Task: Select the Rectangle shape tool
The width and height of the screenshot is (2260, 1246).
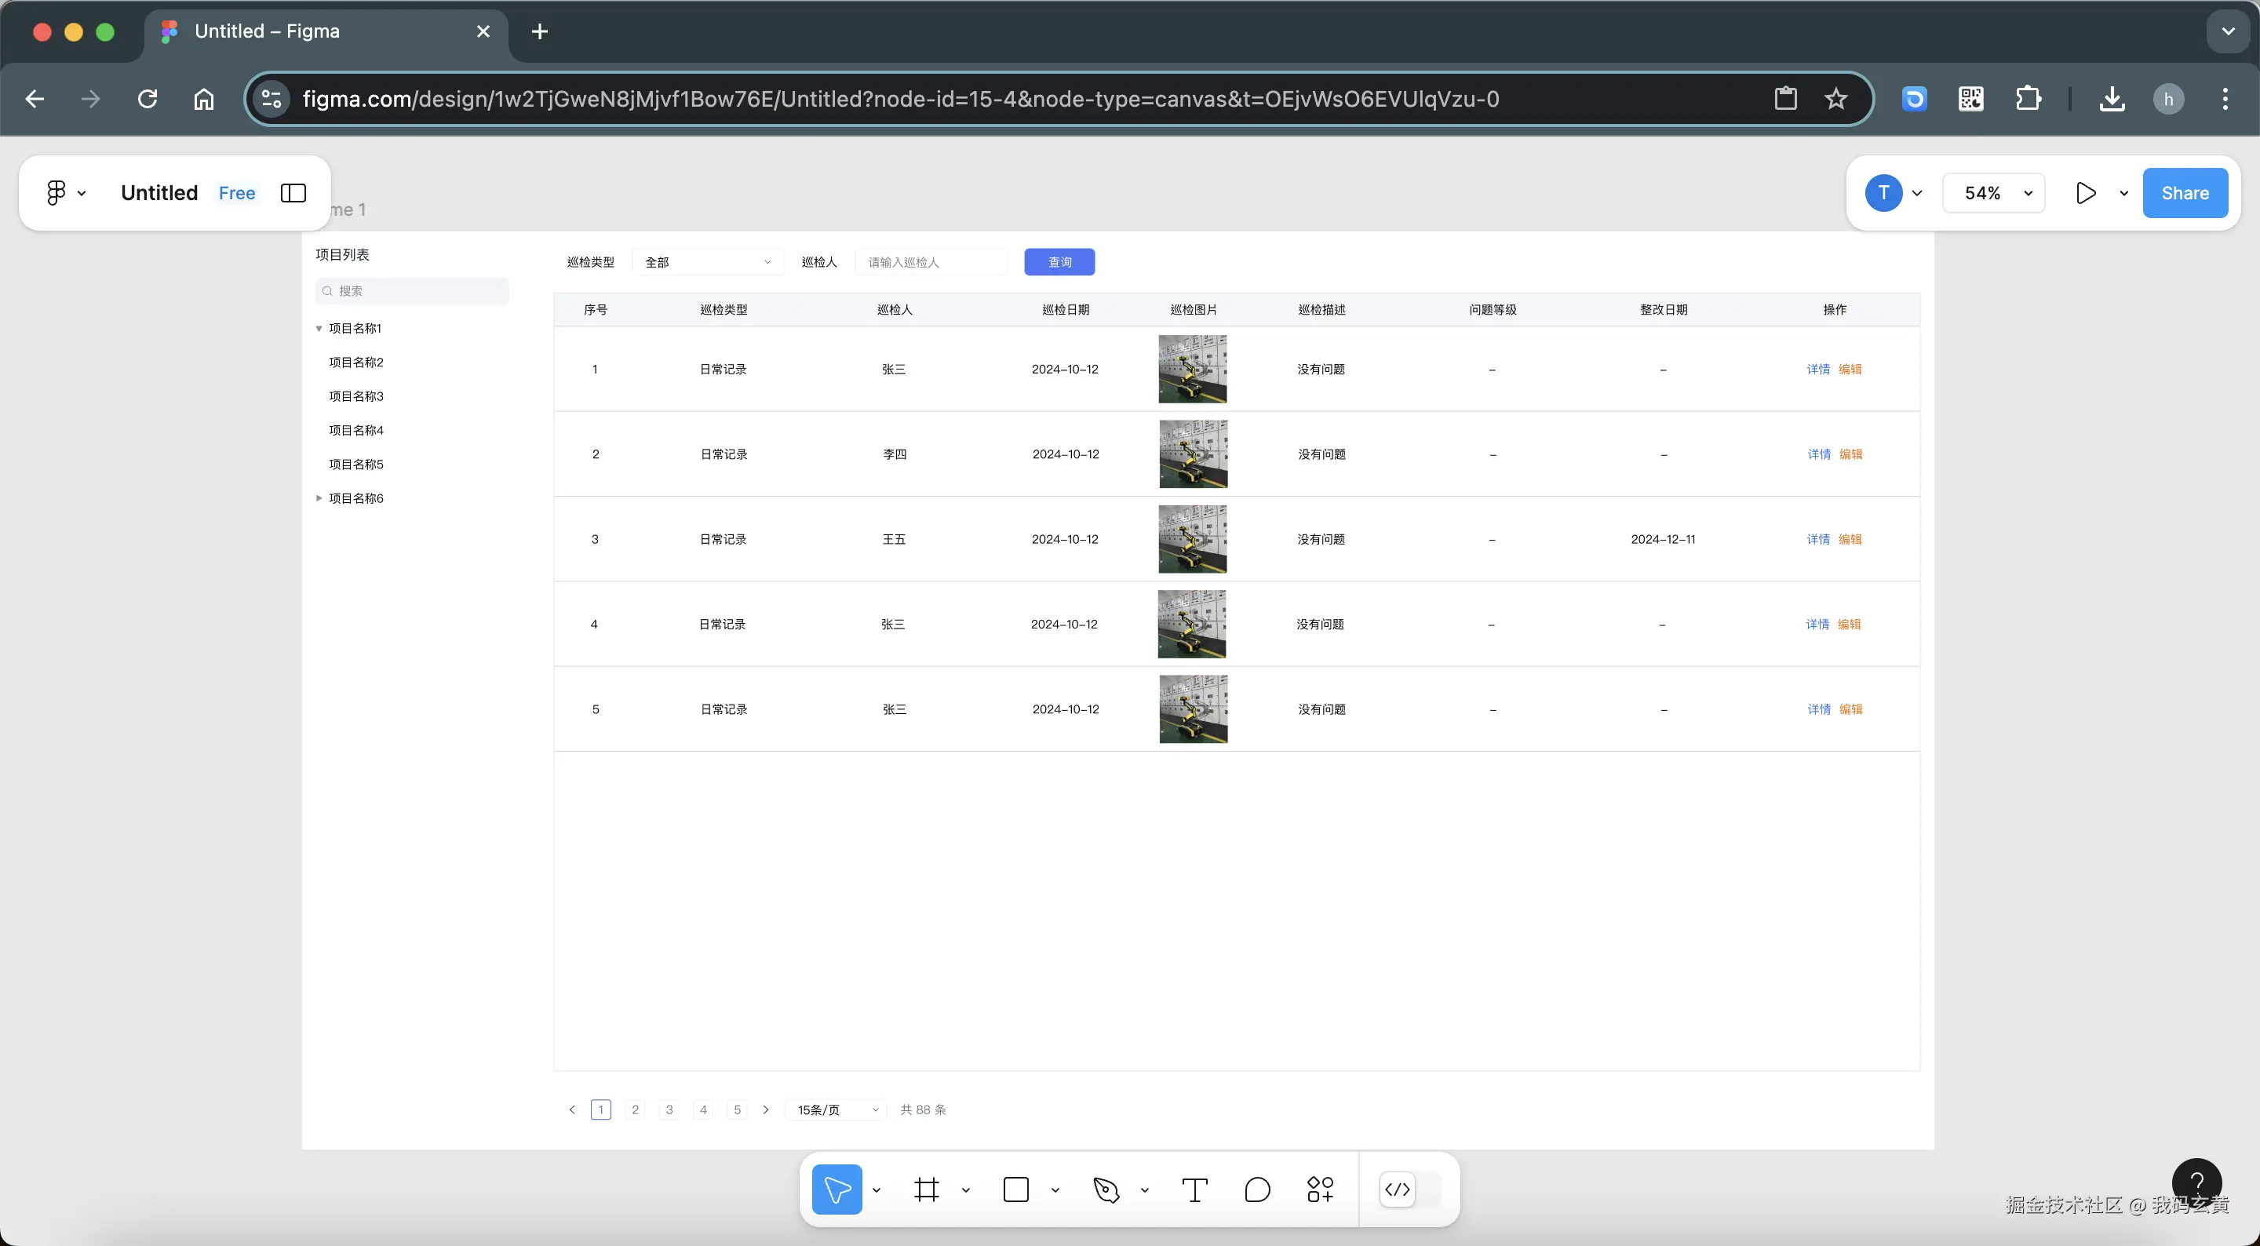Action: tap(1015, 1190)
